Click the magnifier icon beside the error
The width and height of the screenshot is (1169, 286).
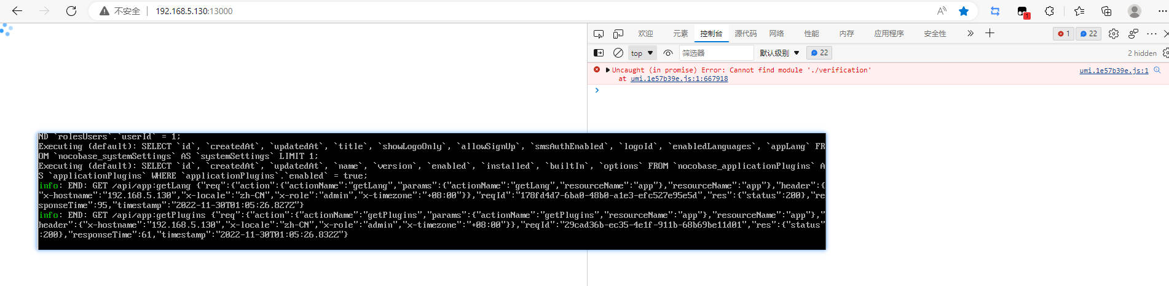(x=1157, y=70)
